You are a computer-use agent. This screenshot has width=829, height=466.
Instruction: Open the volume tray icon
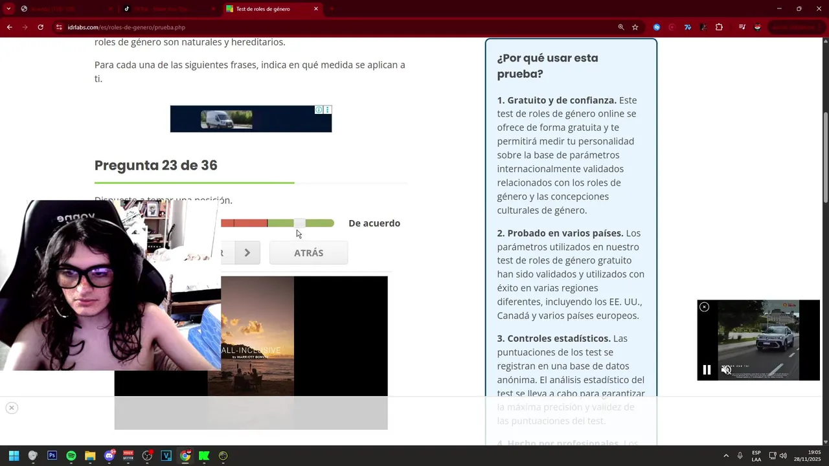[783, 456]
